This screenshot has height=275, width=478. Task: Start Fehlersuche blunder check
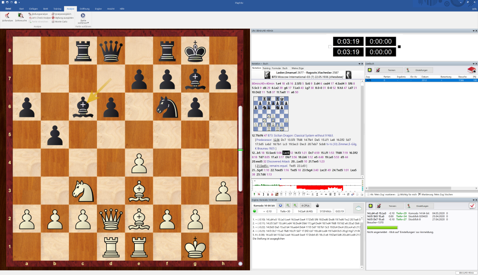tap(21, 17)
